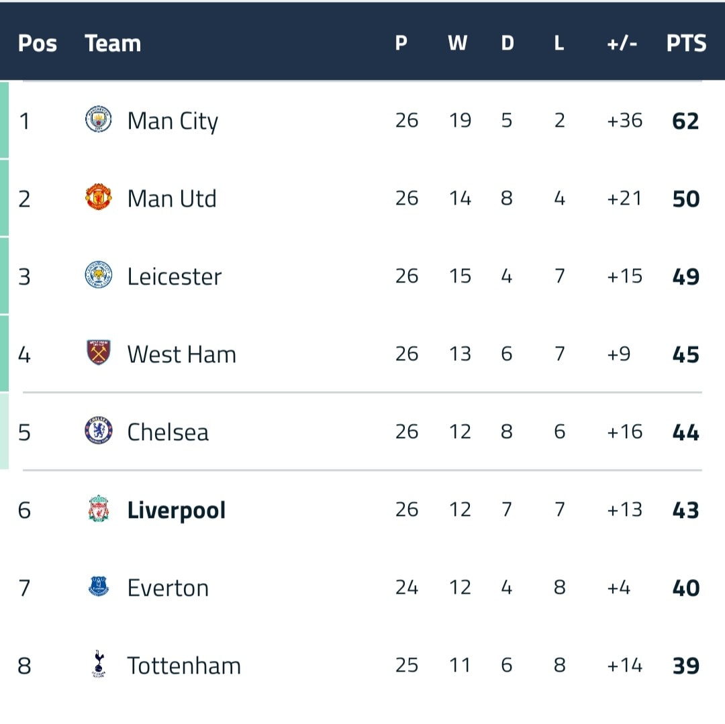The image size is (725, 724).
Task: Select the Man City team name
Action: pyautogui.click(x=173, y=121)
